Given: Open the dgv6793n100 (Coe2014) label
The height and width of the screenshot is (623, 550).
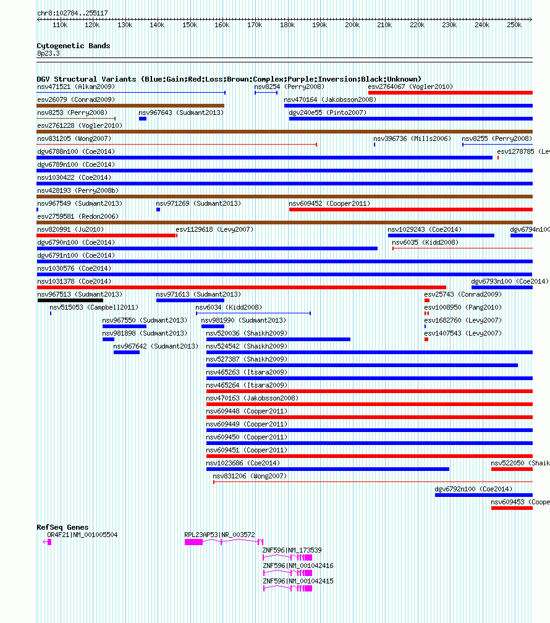Looking at the screenshot, I should coord(510,281).
